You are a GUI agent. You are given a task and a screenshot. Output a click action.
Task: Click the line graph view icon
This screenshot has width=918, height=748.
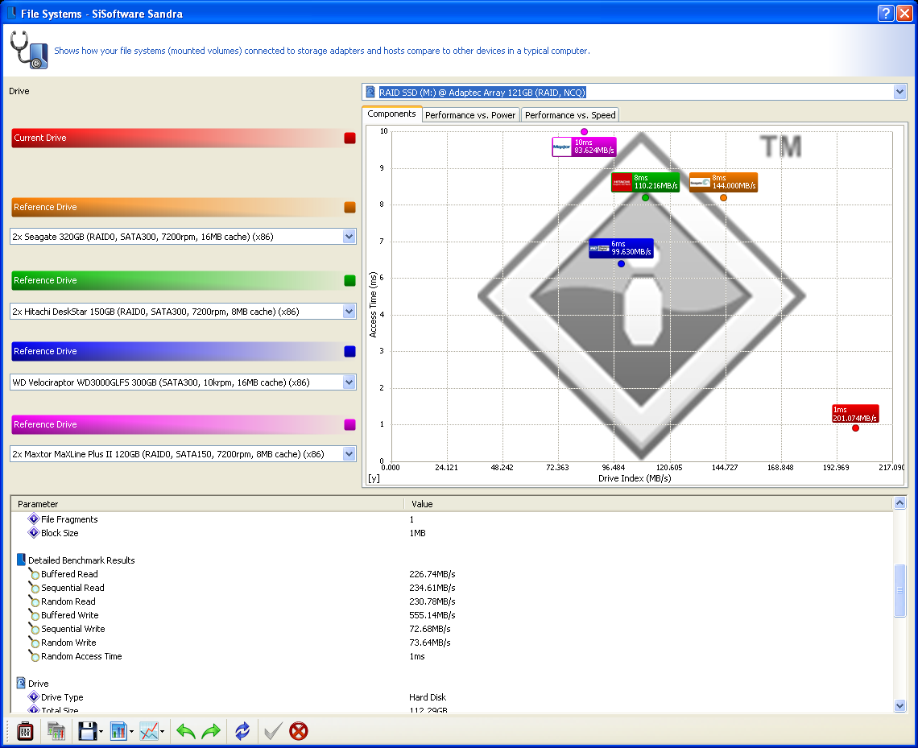(x=149, y=731)
